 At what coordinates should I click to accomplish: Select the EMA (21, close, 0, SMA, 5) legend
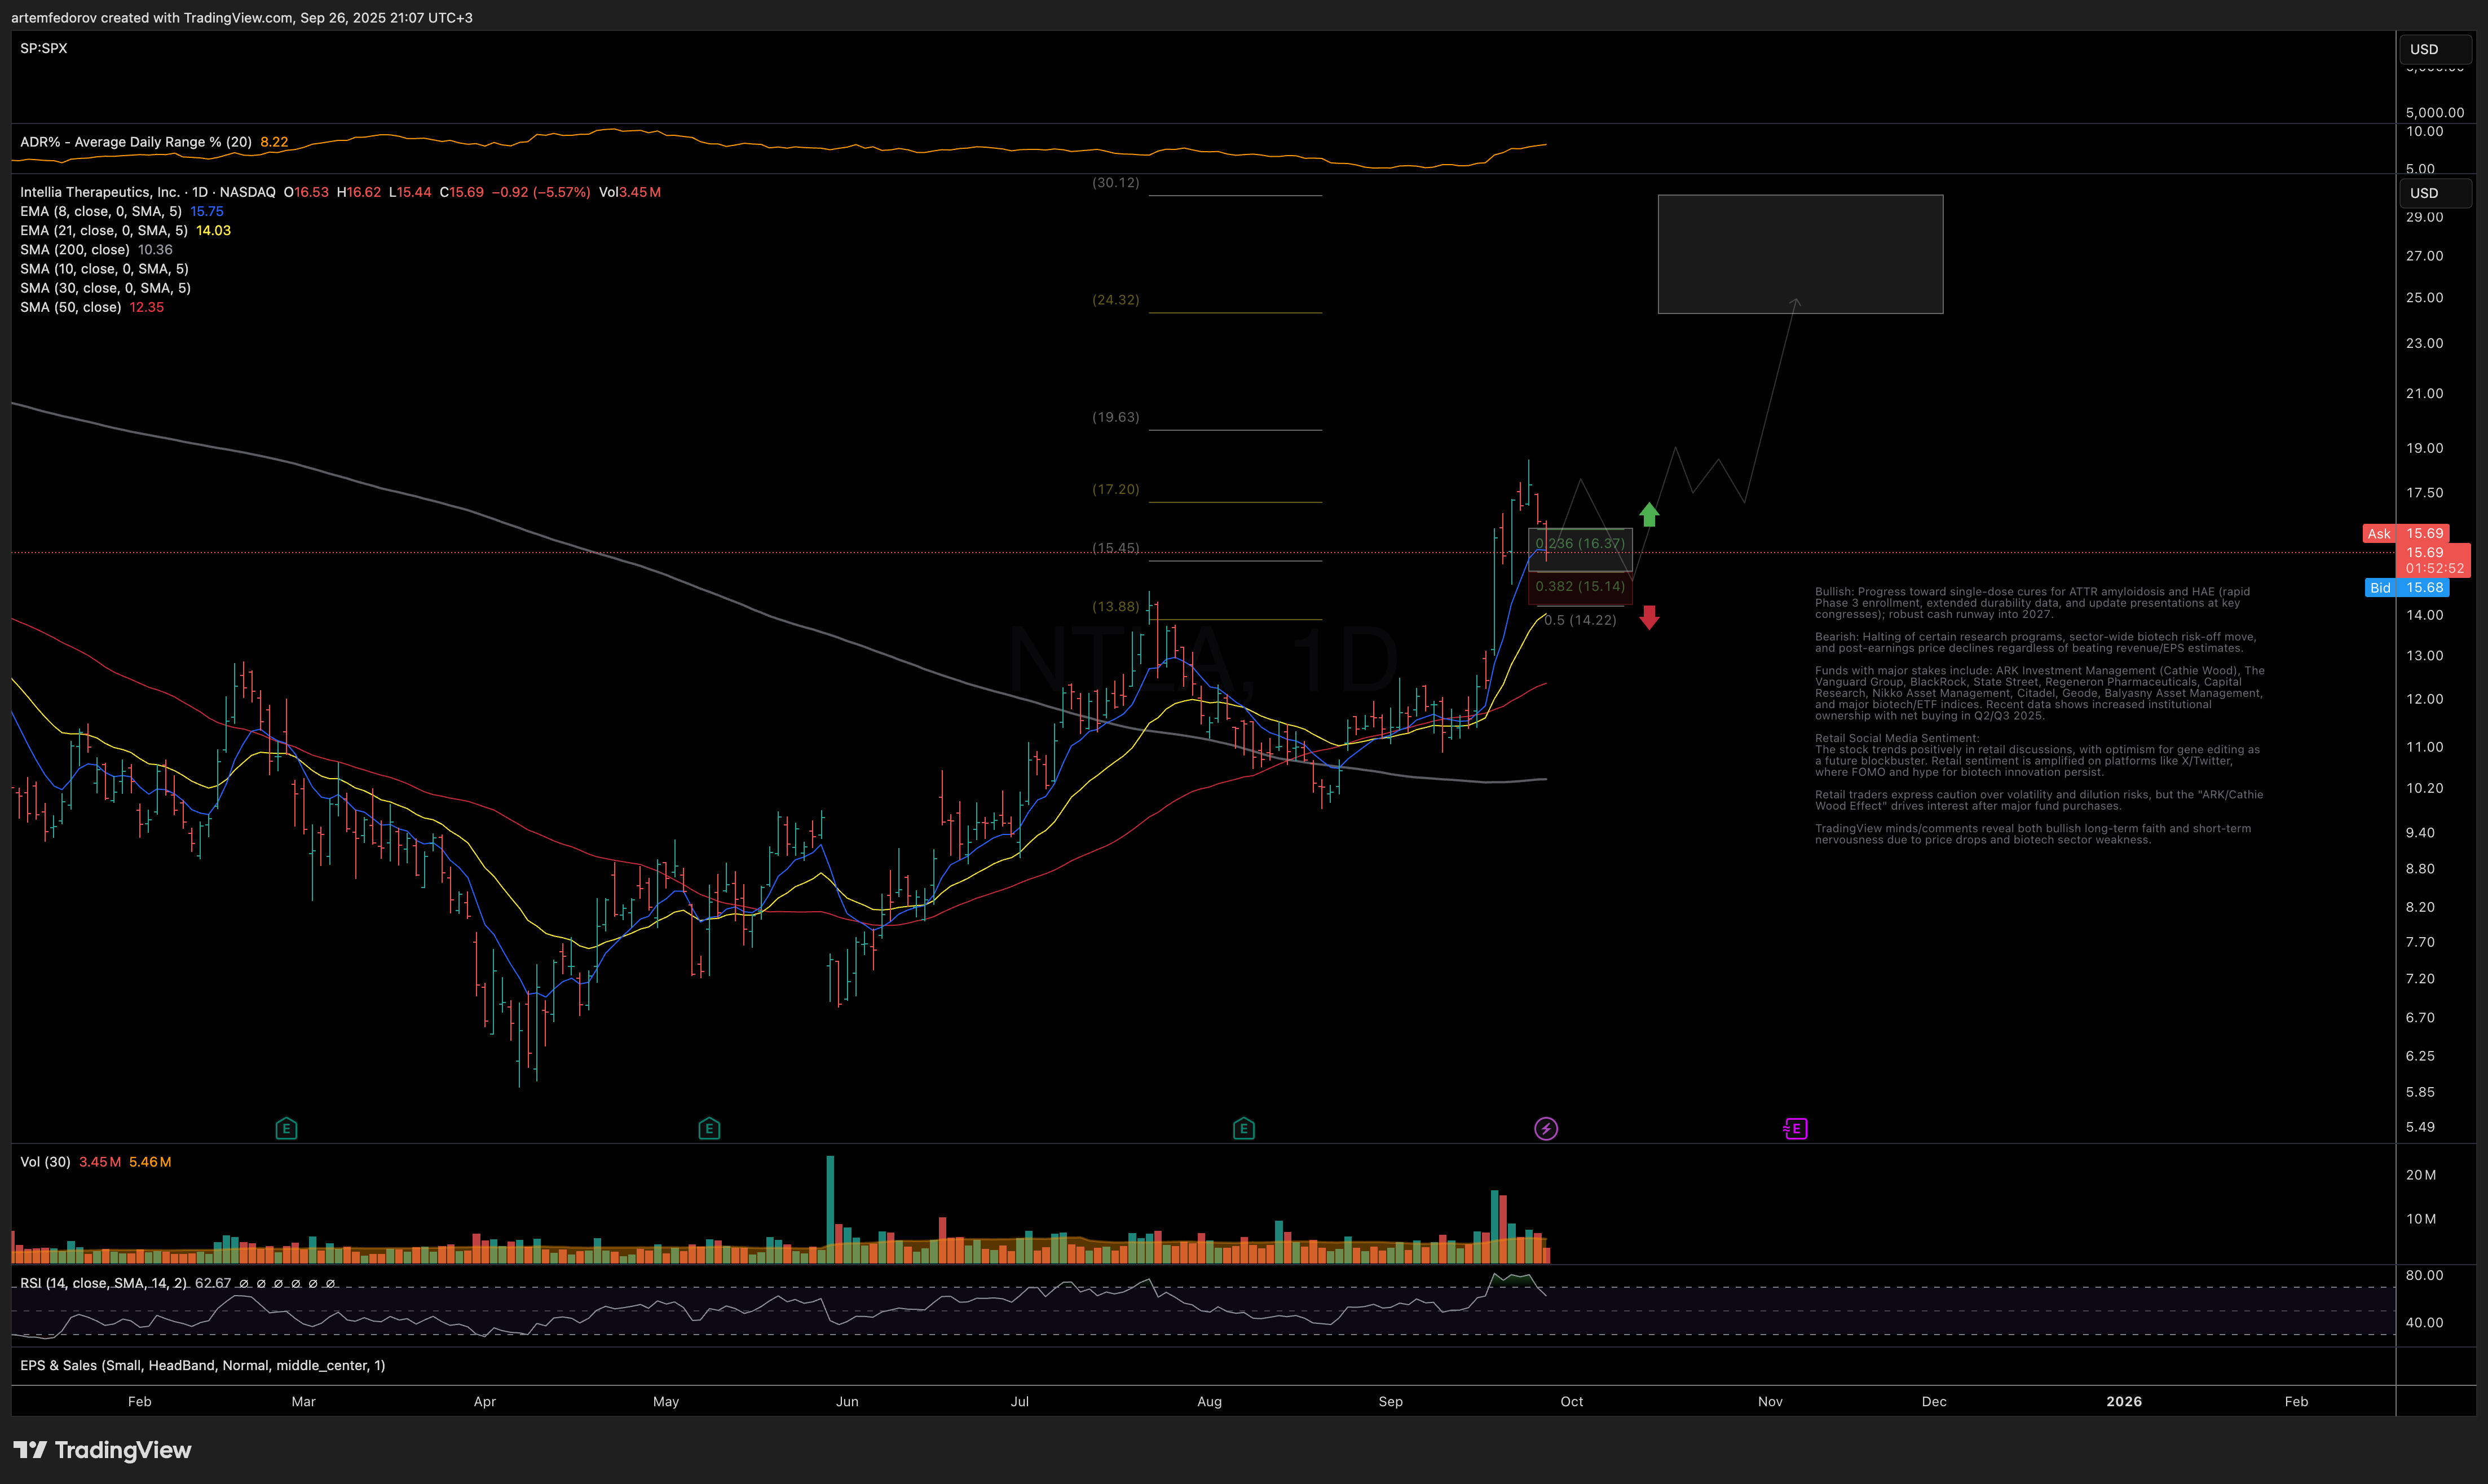104,230
